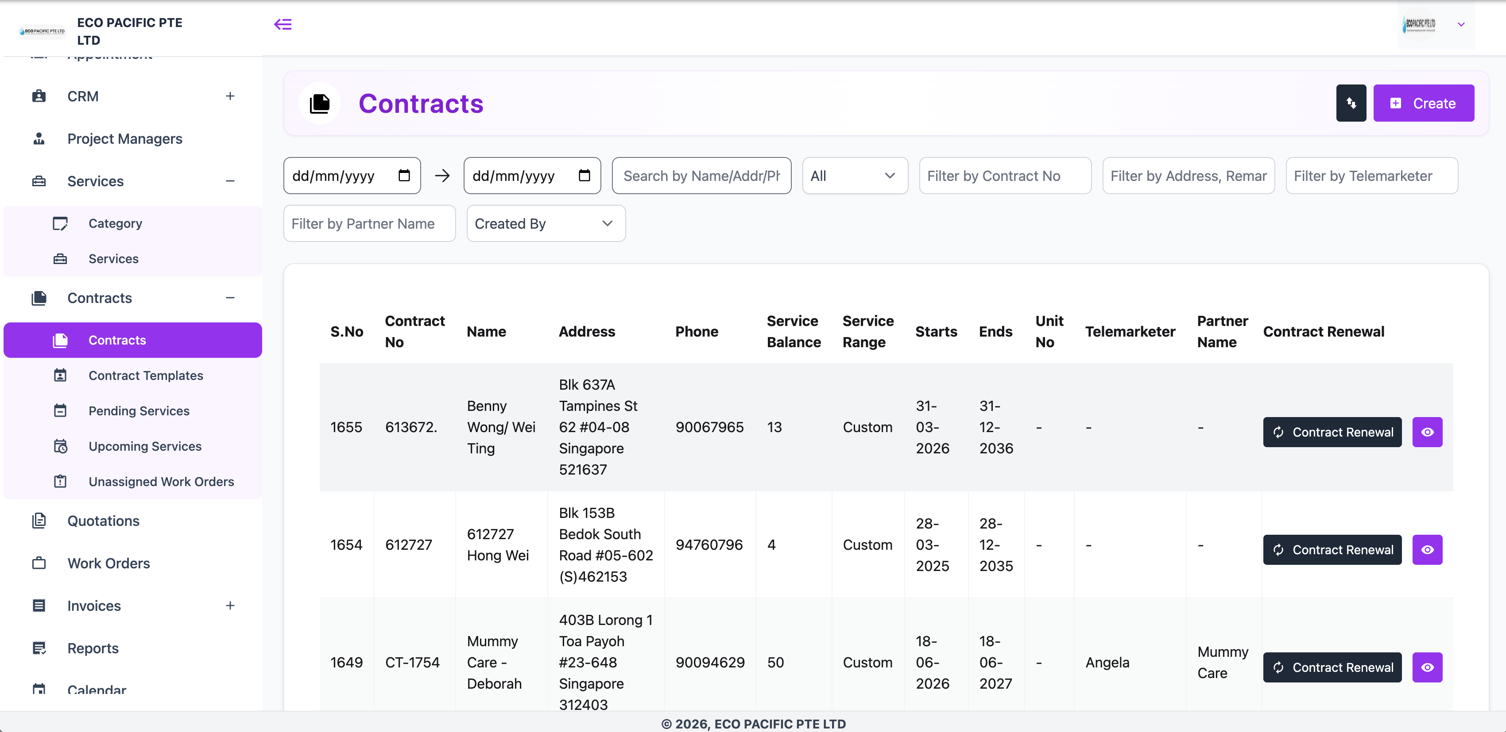The image size is (1506, 732).
Task: Click phone number 90067965
Action: pos(709,427)
